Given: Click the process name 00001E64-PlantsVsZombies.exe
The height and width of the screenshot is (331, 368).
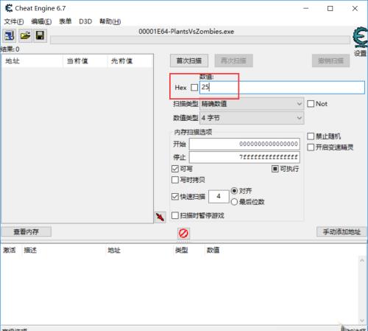Looking at the screenshot, I should (186, 32).
